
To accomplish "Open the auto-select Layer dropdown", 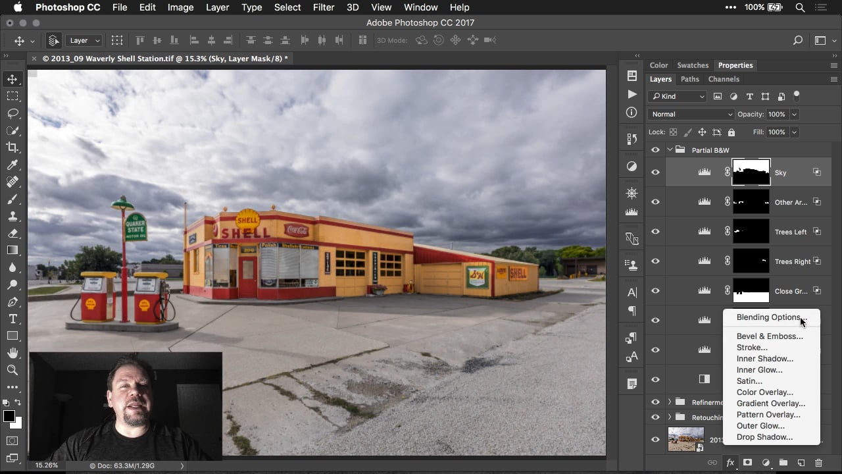I will (x=84, y=40).
